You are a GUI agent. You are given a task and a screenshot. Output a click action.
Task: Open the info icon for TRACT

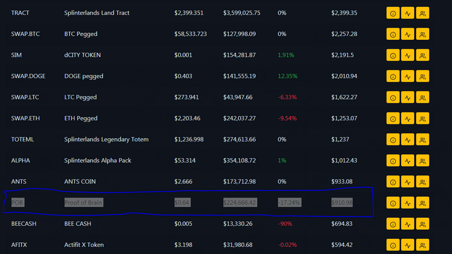393,13
